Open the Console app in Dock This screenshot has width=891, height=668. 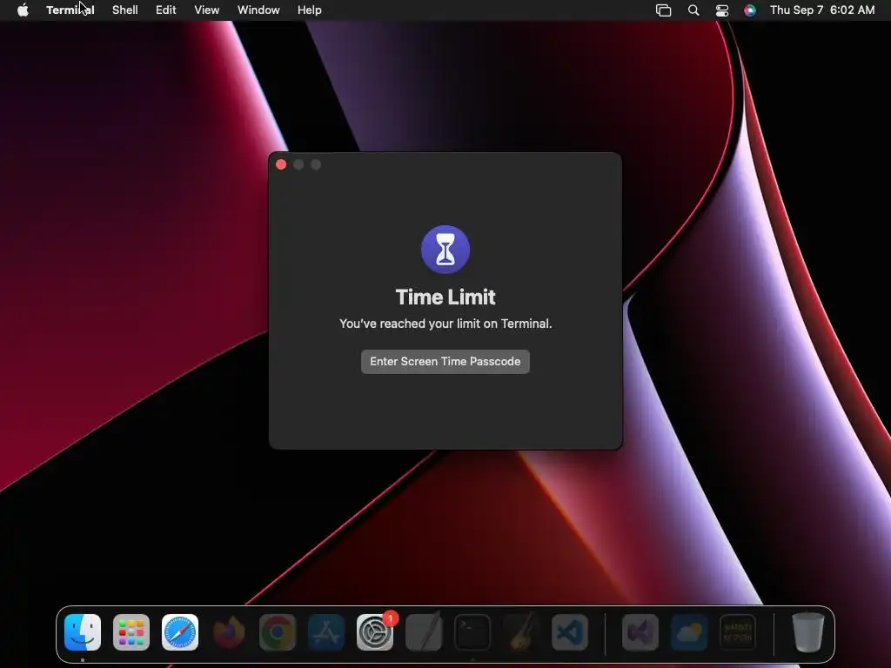click(738, 632)
